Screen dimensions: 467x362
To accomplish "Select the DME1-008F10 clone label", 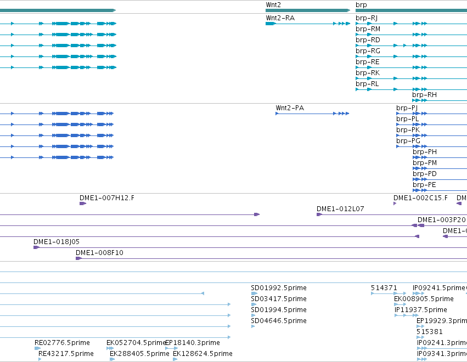I will coord(99,253).
